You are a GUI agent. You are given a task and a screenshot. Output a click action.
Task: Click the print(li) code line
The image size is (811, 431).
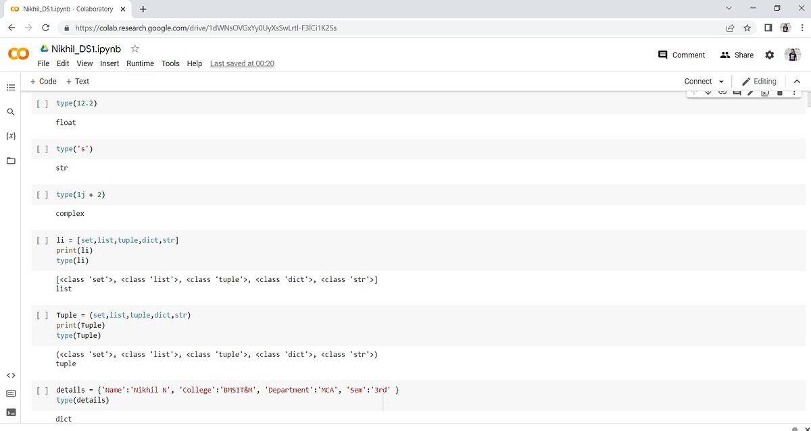tap(74, 250)
